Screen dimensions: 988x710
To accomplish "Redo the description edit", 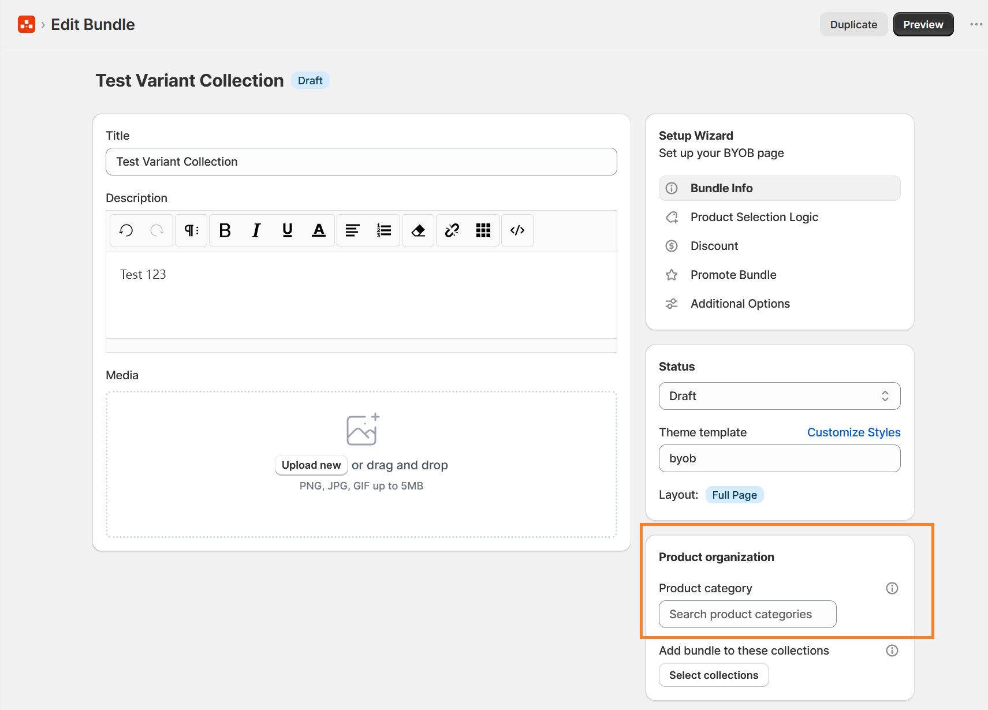I will click(x=156, y=230).
